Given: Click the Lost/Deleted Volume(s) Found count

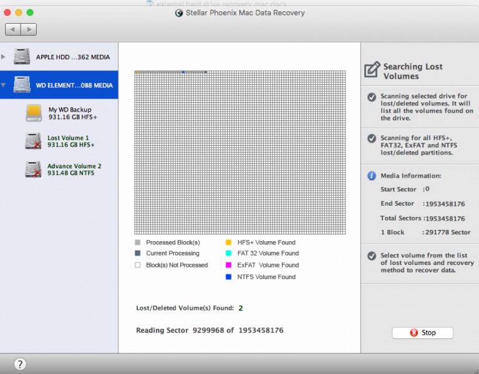Looking at the screenshot, I should coord(241,309).
